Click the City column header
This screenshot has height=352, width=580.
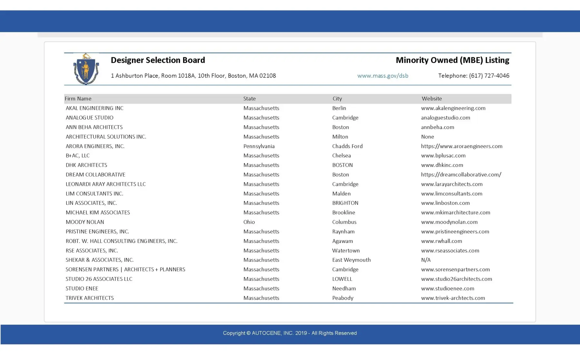click(x=337, y=99)
